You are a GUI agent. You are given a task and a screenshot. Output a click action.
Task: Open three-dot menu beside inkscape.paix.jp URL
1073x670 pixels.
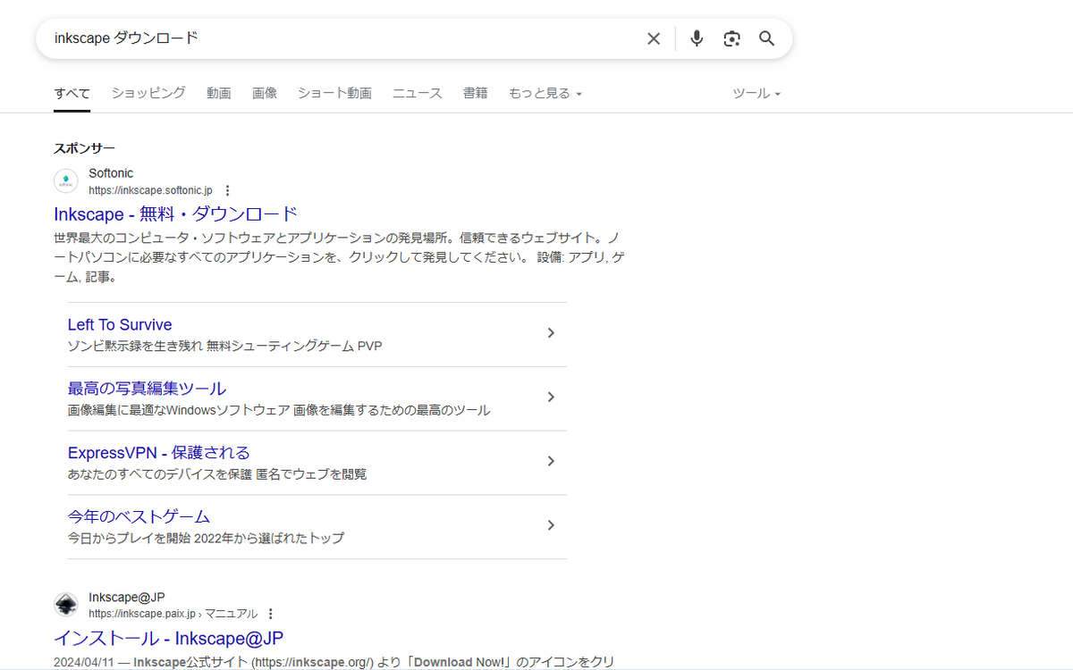click(271, 614)
